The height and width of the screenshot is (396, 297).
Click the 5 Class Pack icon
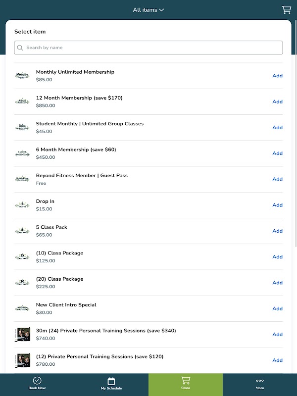[22, 231]
